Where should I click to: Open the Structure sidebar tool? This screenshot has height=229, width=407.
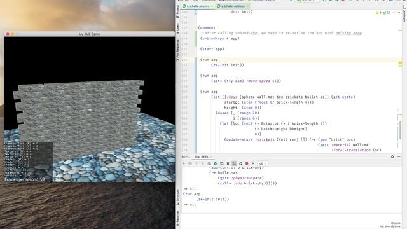(178, 198)
